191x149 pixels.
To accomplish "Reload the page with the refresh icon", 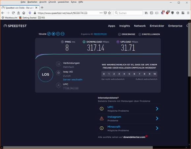I will tap(13, 13).
